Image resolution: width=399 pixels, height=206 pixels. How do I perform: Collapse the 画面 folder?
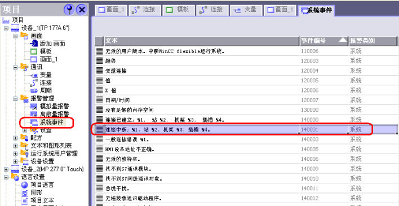point(15,36)
